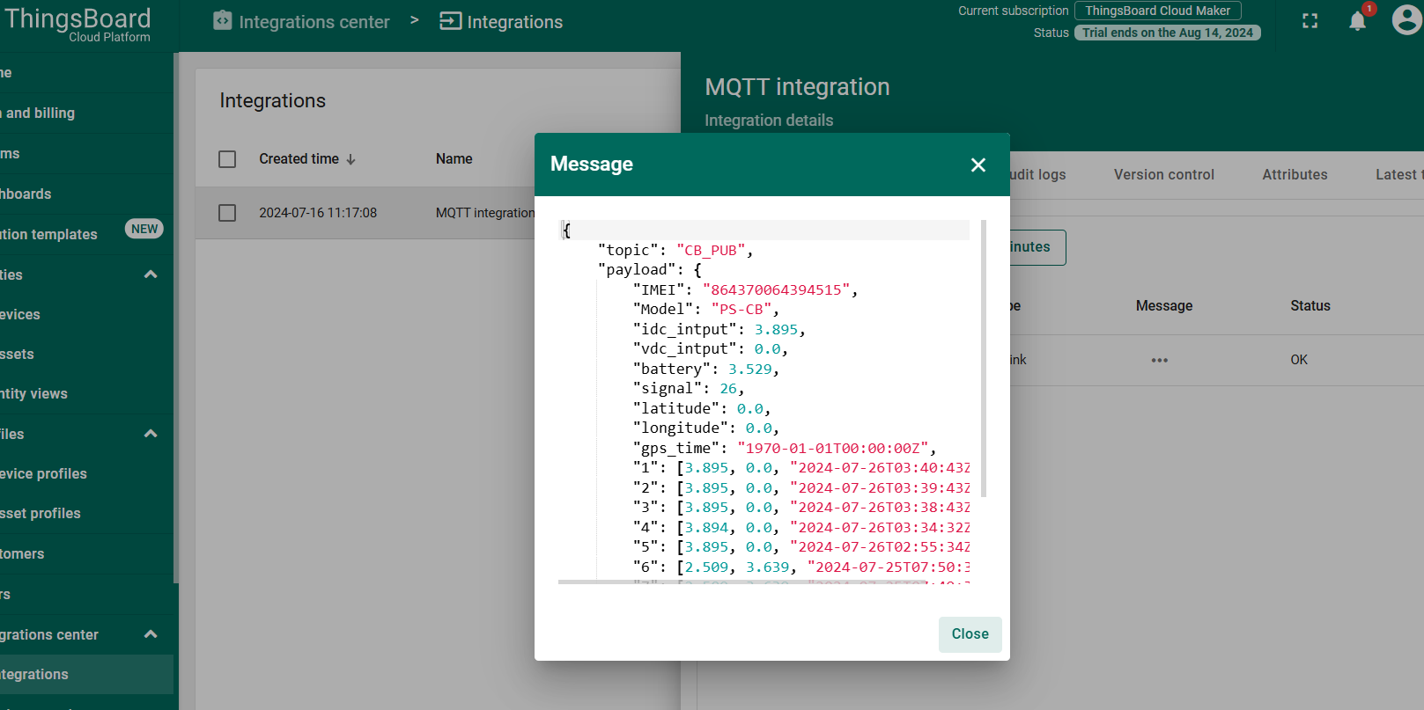Open Asset profiles in the sidebar
Image resolution: width=1424 pixels, height=710 pixels.
(x=86, y=514)
